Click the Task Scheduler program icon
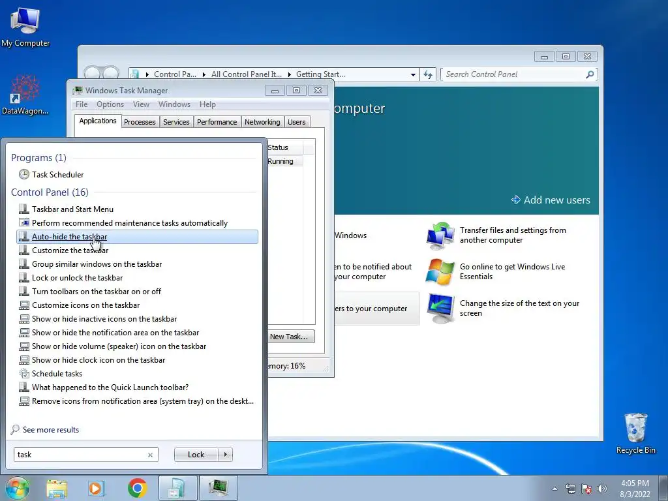This screenshot has height=501, width=668. (x=24, y=174)
